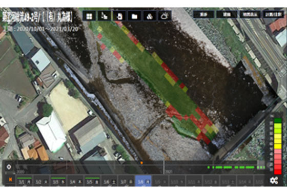This screenshot has width=287, height=194.
Task: Select the 3/5 date tab
Action: [92, 182]
